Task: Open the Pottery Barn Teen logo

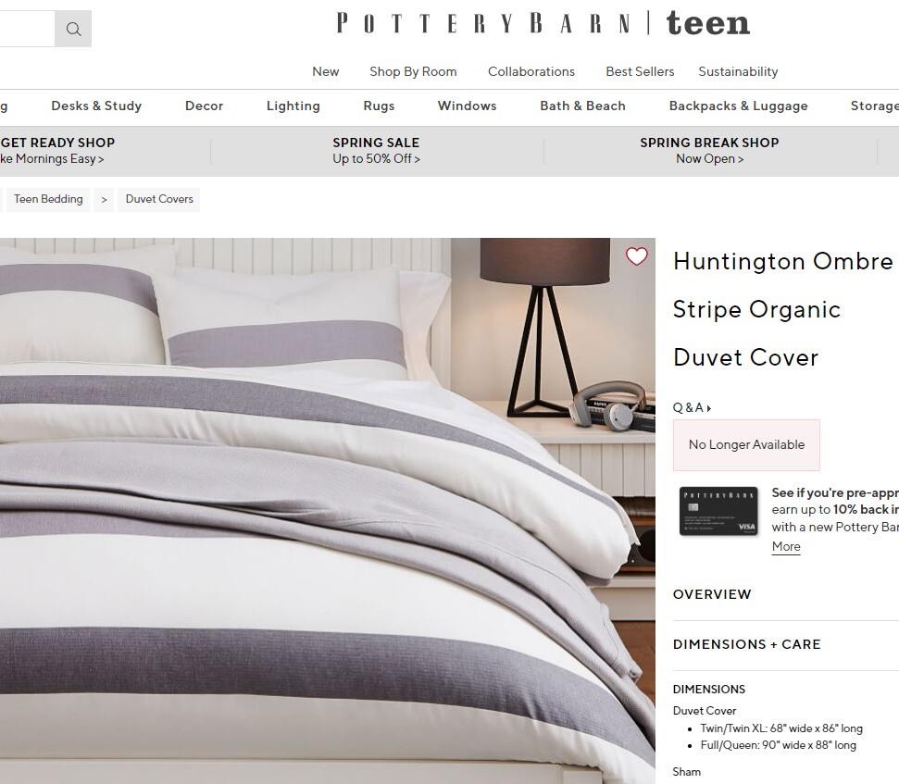Action: pos(543,23)
